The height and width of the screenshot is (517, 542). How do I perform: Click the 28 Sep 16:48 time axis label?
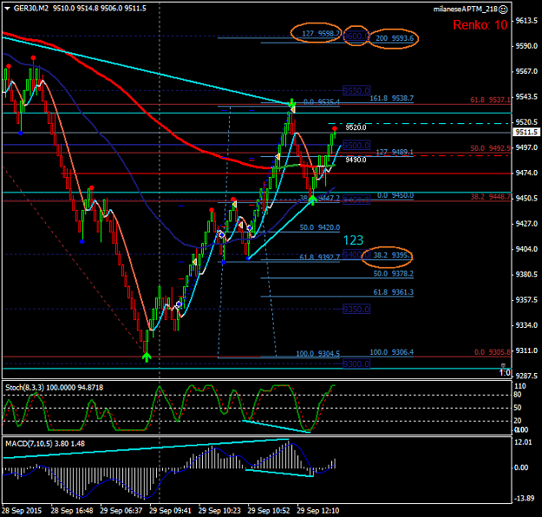tap(72, 510)
